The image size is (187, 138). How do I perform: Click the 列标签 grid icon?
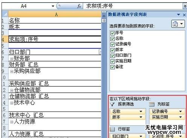tap(152, 104)
